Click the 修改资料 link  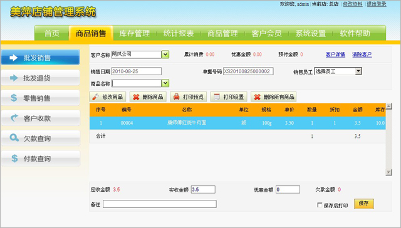(x=353, y=4)
